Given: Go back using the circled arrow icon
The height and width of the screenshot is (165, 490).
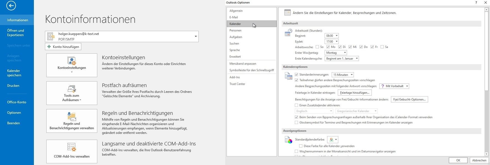Looking at the screenshot, I should tap(11, 6).
